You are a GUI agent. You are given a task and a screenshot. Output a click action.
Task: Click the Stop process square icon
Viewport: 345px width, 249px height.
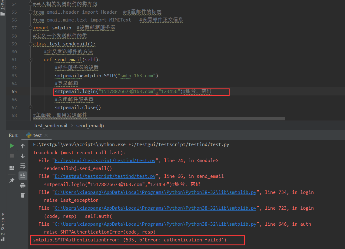pyautogui.click(x=12, y=156)
